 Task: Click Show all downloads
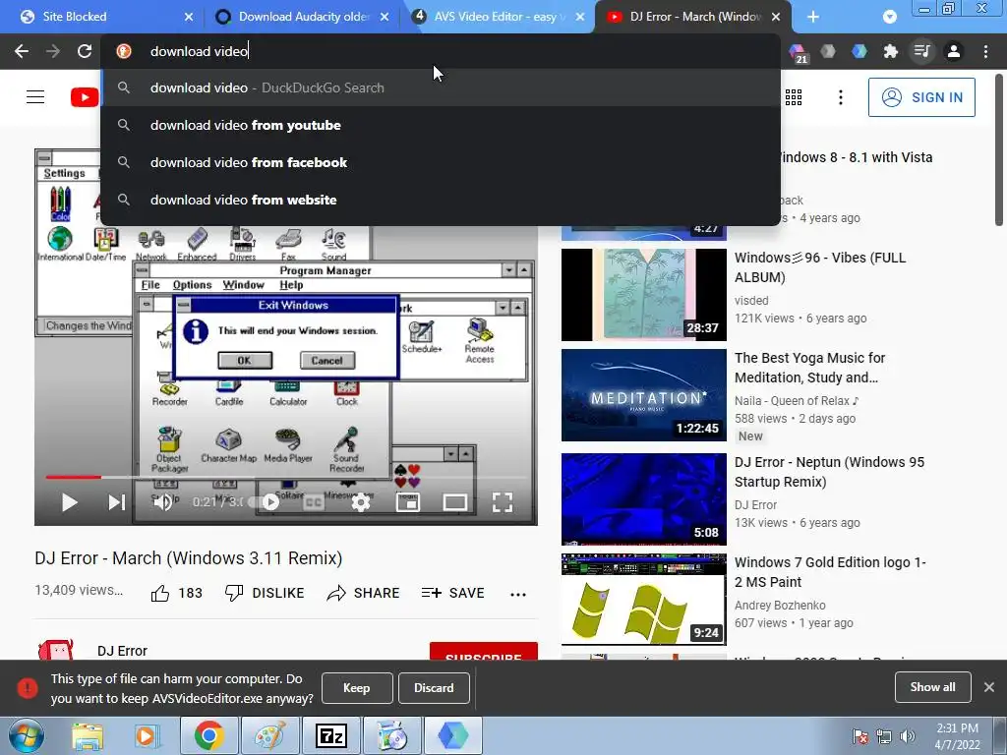click(x=932, y=687)
